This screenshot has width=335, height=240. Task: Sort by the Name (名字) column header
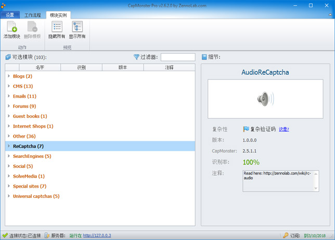pos(40,68)
